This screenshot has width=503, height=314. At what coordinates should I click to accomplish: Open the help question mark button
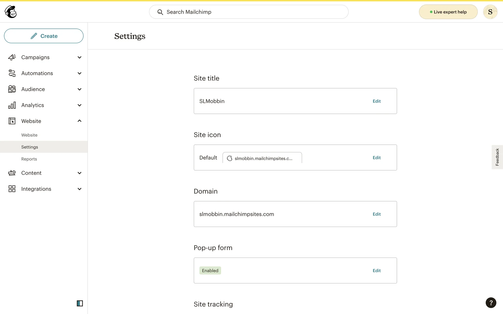point(491,303)
